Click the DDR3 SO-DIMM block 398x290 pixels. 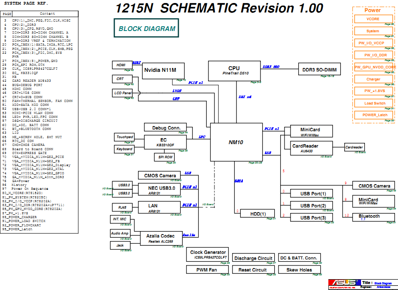point(319,69)
